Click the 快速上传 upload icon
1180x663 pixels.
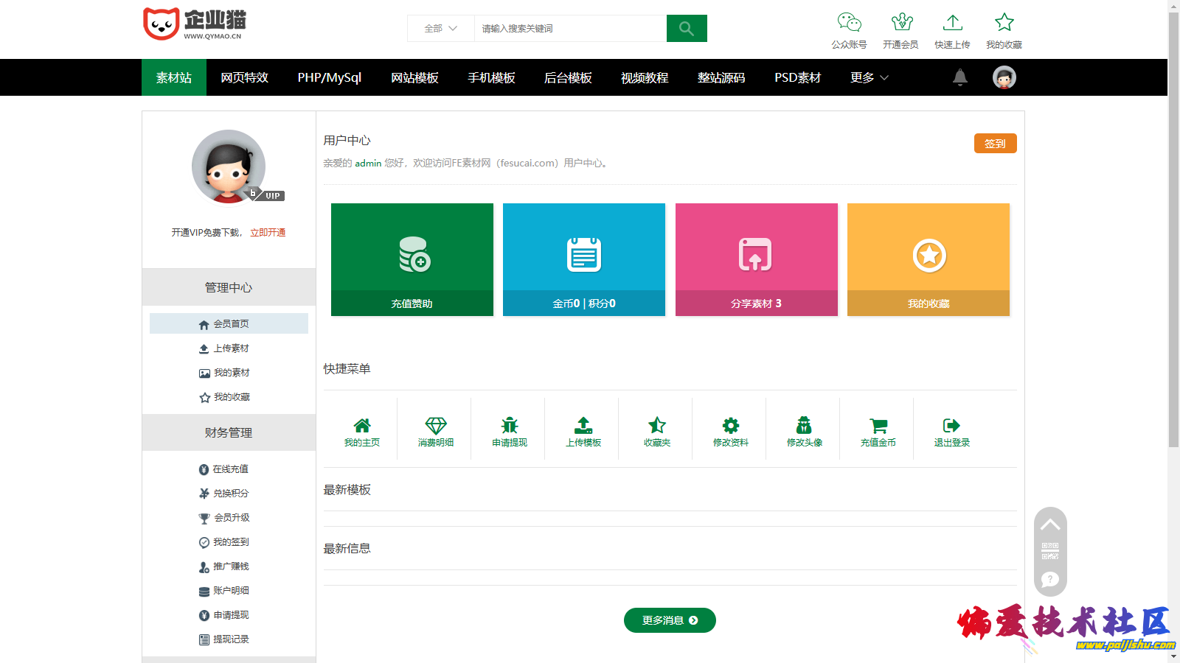click(x=952, y=23)
